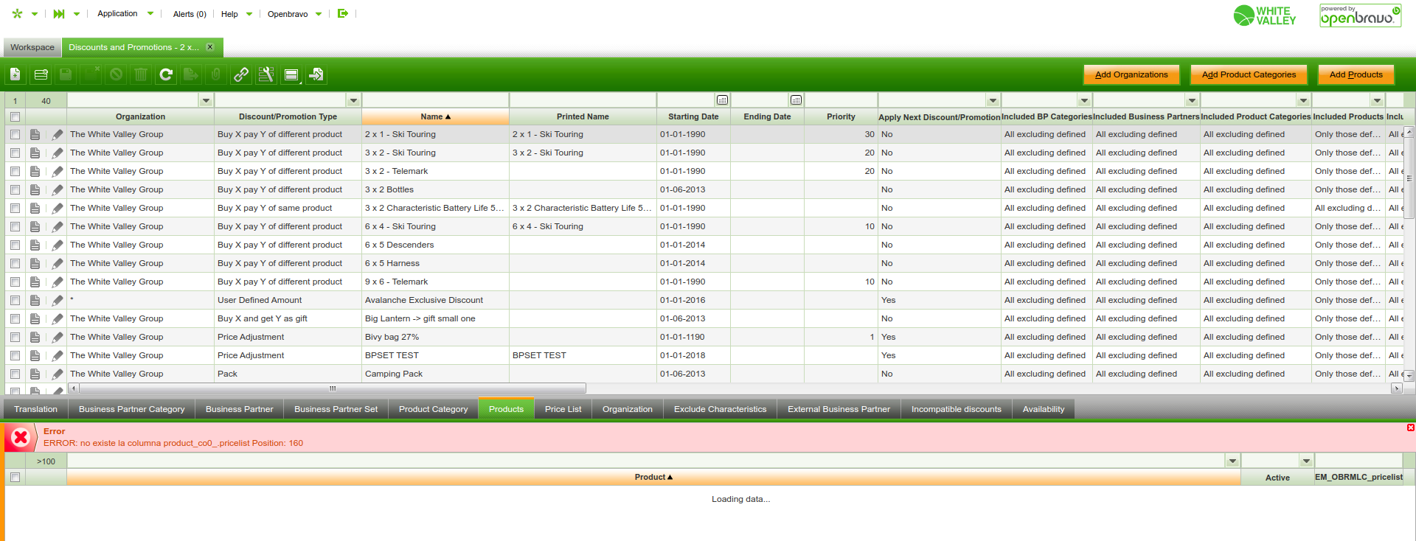Toggle select-all checkbox in discounts grid header

pos(15,116)
